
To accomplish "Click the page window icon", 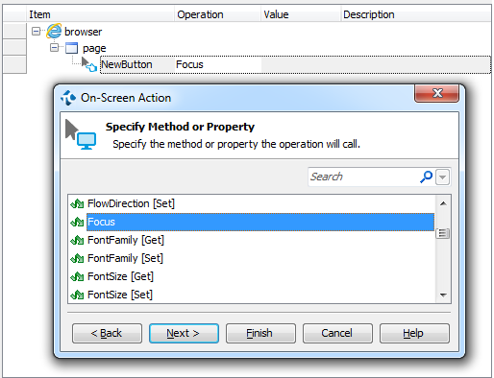I will click(71, 48).
